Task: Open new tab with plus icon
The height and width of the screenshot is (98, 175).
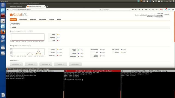Action: [x=47, y=6]
